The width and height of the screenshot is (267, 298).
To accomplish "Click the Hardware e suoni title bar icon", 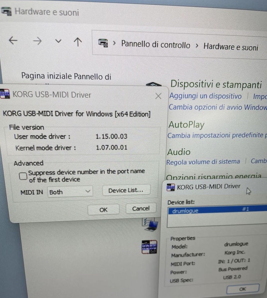I will [6, 11].
